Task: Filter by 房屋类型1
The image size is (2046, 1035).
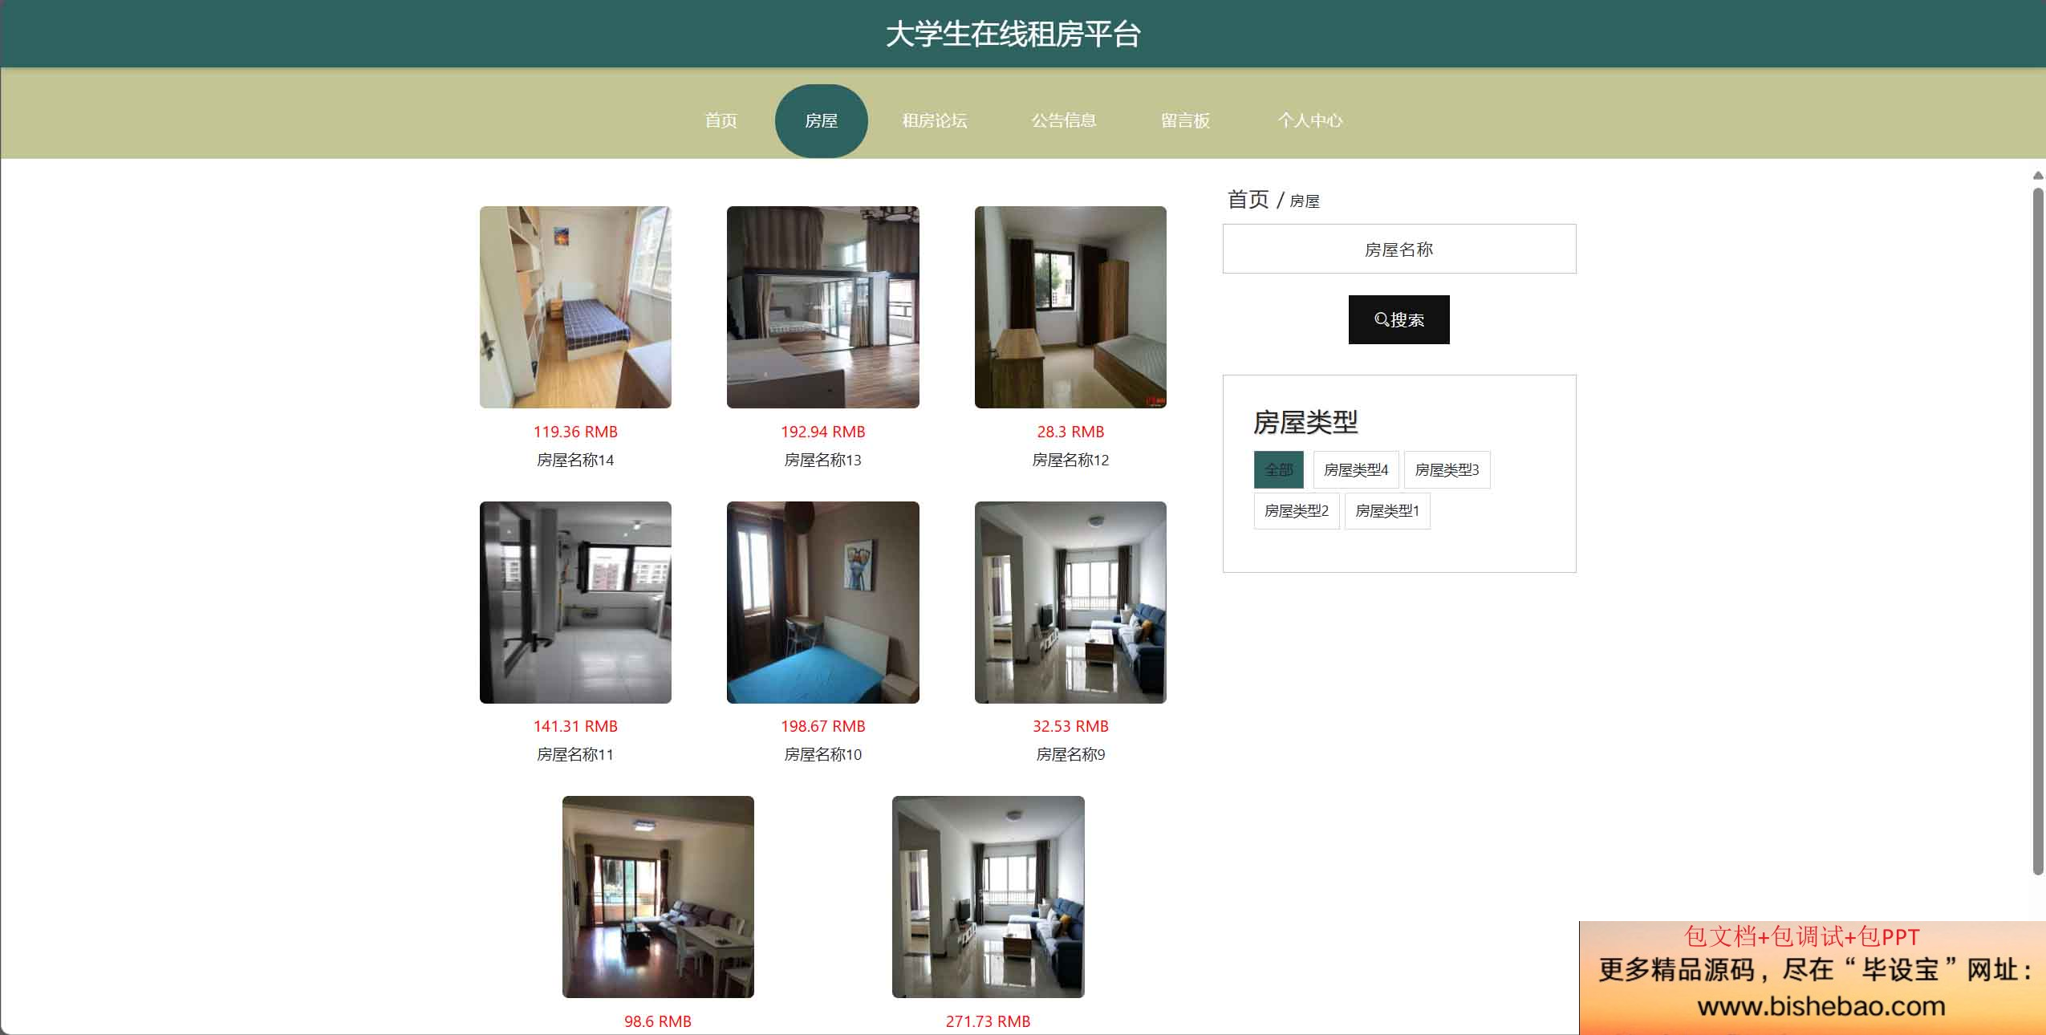Action: coord(1387,510)
